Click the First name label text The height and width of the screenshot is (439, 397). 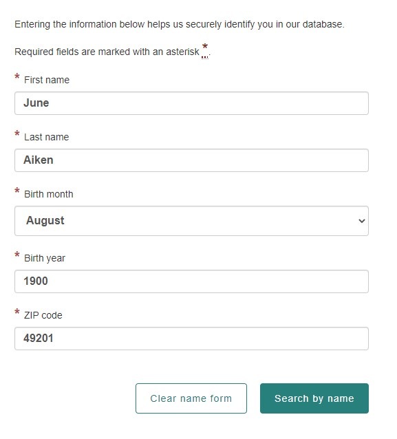(x=47, y=80)
